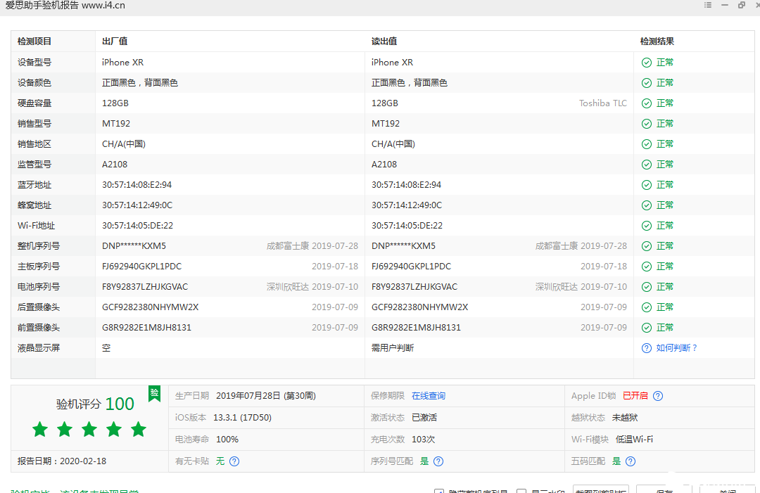Open the 如何判断？ link

coord(677,347)
